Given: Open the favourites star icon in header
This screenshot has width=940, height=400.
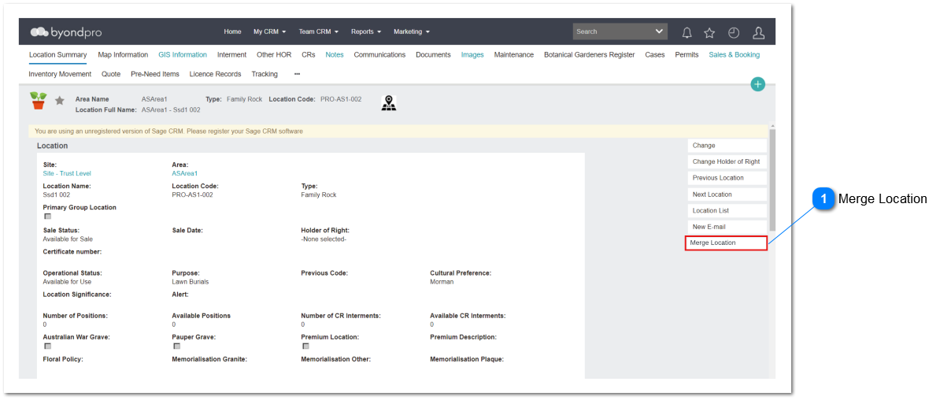Looking at the screenshot, I should (710, 32).
